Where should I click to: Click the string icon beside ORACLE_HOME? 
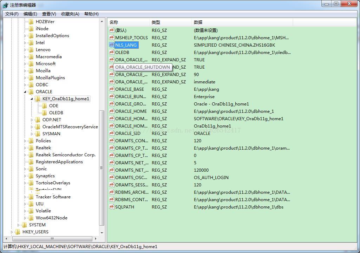pyautogui.click(x=112, y=111)
